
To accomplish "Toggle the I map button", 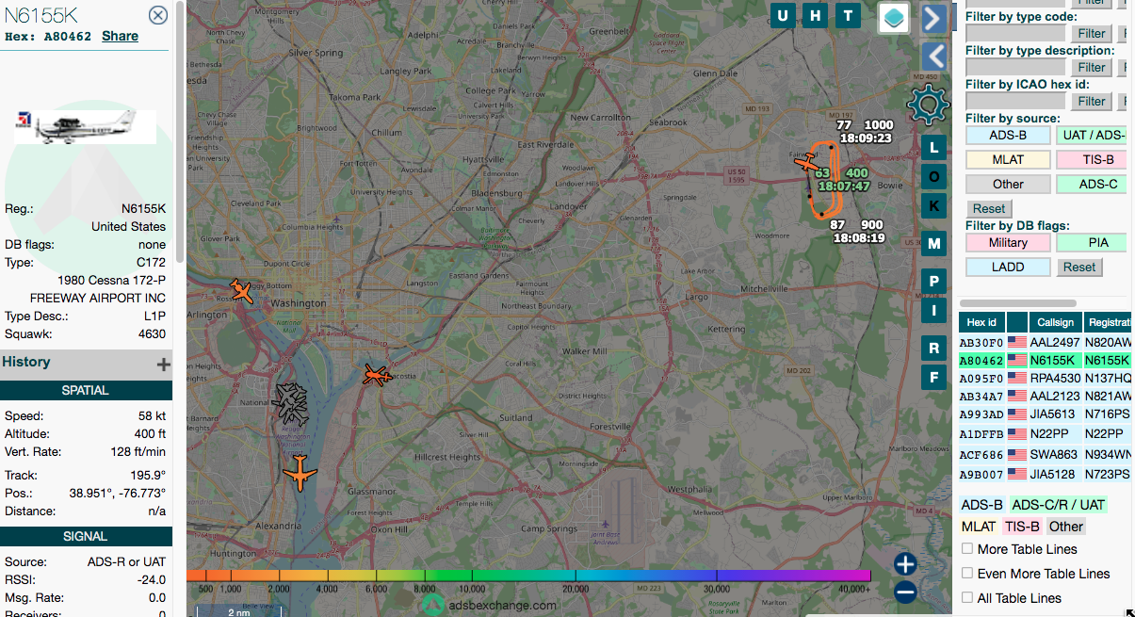I will click(933, 310).
